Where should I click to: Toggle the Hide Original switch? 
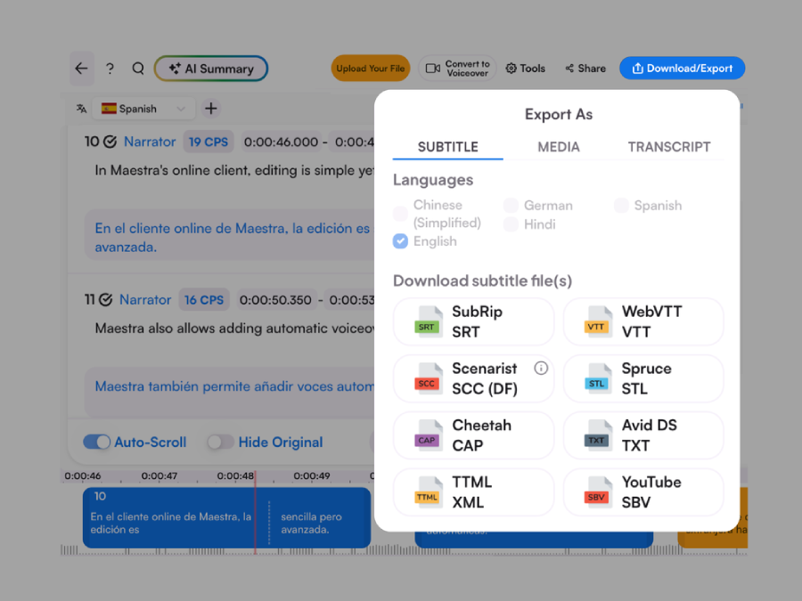click(220, 442)
